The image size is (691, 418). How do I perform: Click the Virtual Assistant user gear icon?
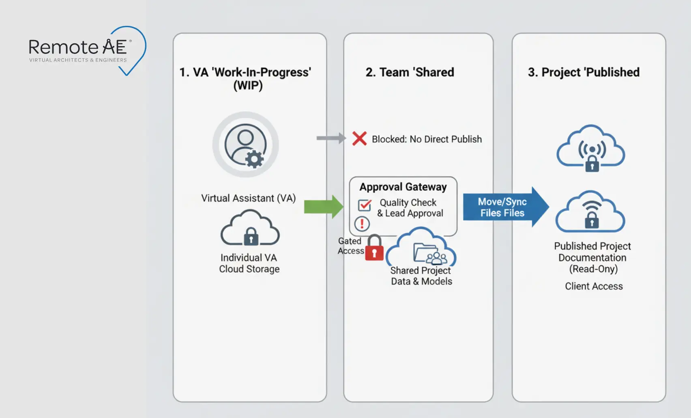pos(246,145)
